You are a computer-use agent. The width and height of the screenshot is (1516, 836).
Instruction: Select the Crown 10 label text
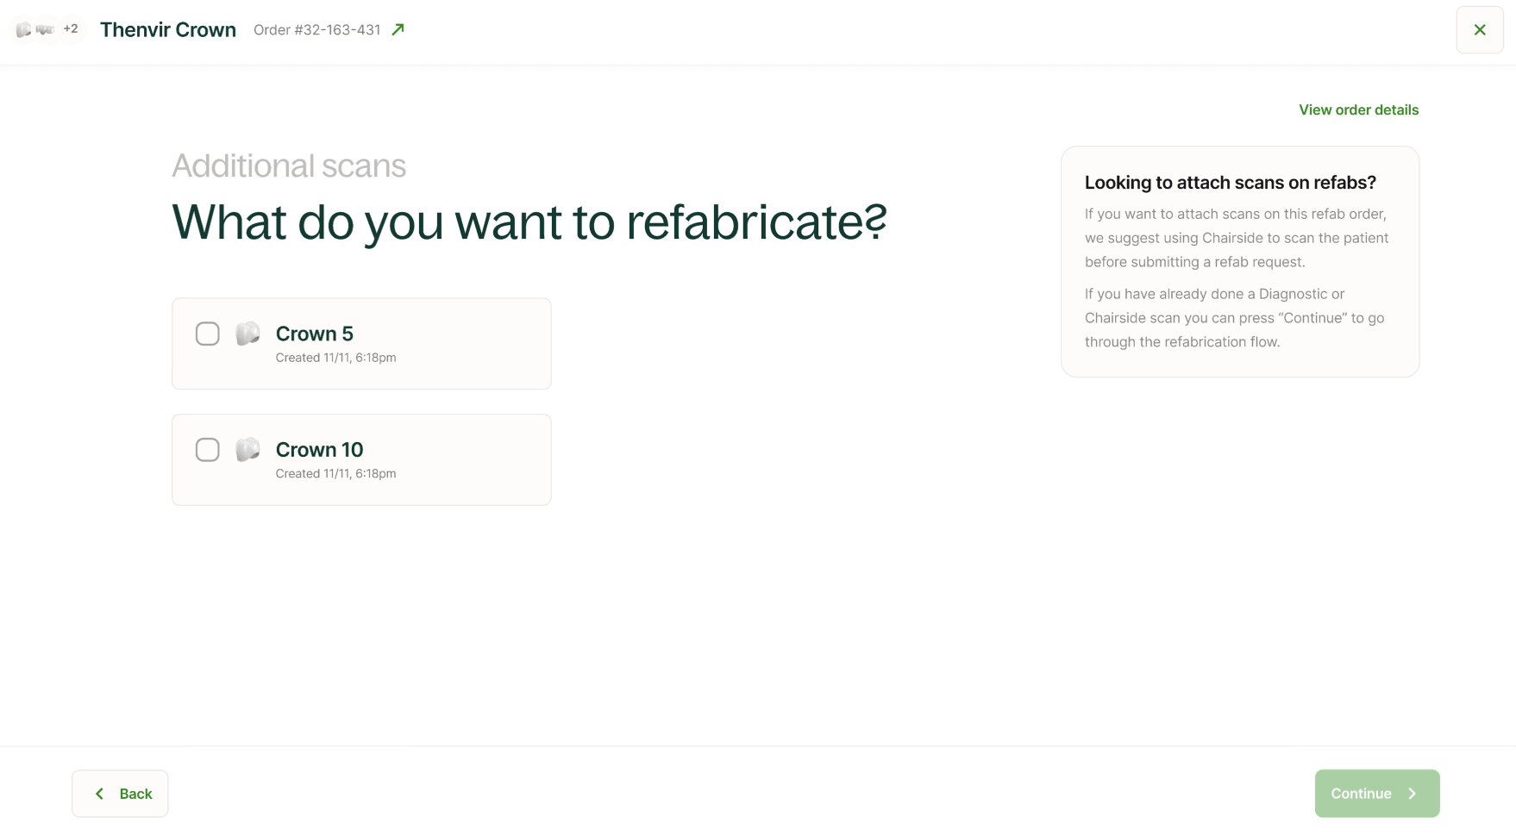point(319,450)
